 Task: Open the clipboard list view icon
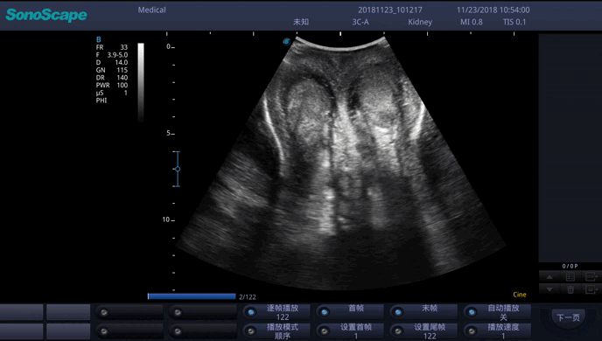(x=570, y=276)
